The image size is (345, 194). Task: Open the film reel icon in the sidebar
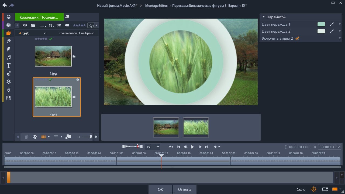point(9,25)
